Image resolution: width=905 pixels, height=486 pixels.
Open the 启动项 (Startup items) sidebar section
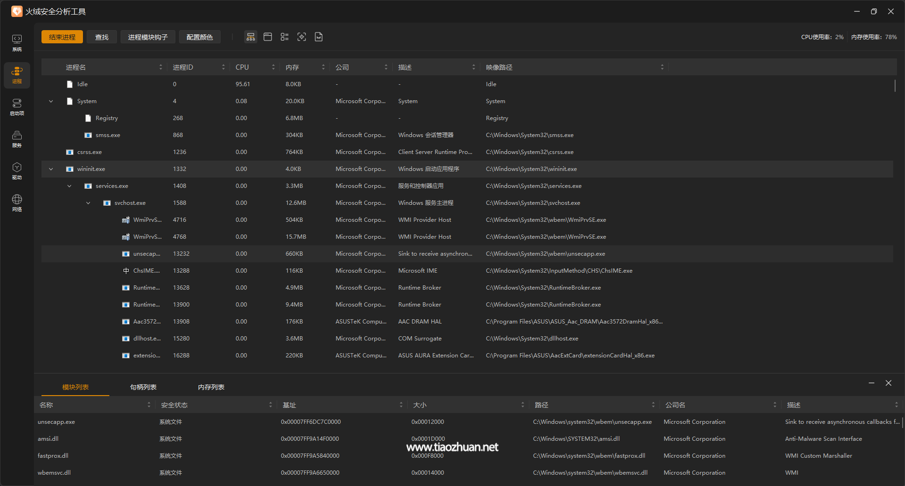17,107
